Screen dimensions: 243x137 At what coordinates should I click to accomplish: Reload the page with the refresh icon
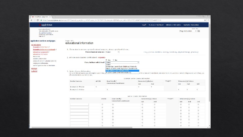pos(38,20)
